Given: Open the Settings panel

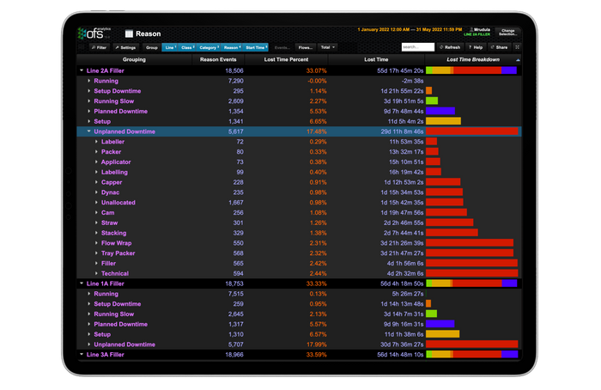Looking at the screenshot, I should (x=125, y=47).
